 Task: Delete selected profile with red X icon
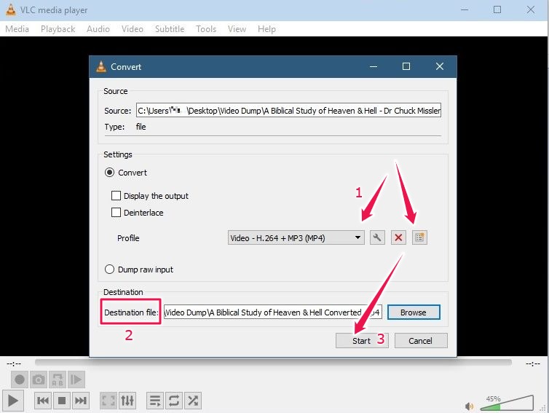398,237
